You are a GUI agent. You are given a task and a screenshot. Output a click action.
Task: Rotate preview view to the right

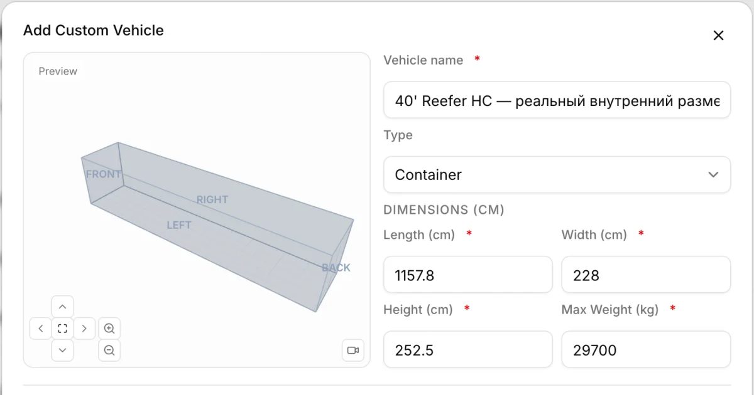tap(84, 329)
